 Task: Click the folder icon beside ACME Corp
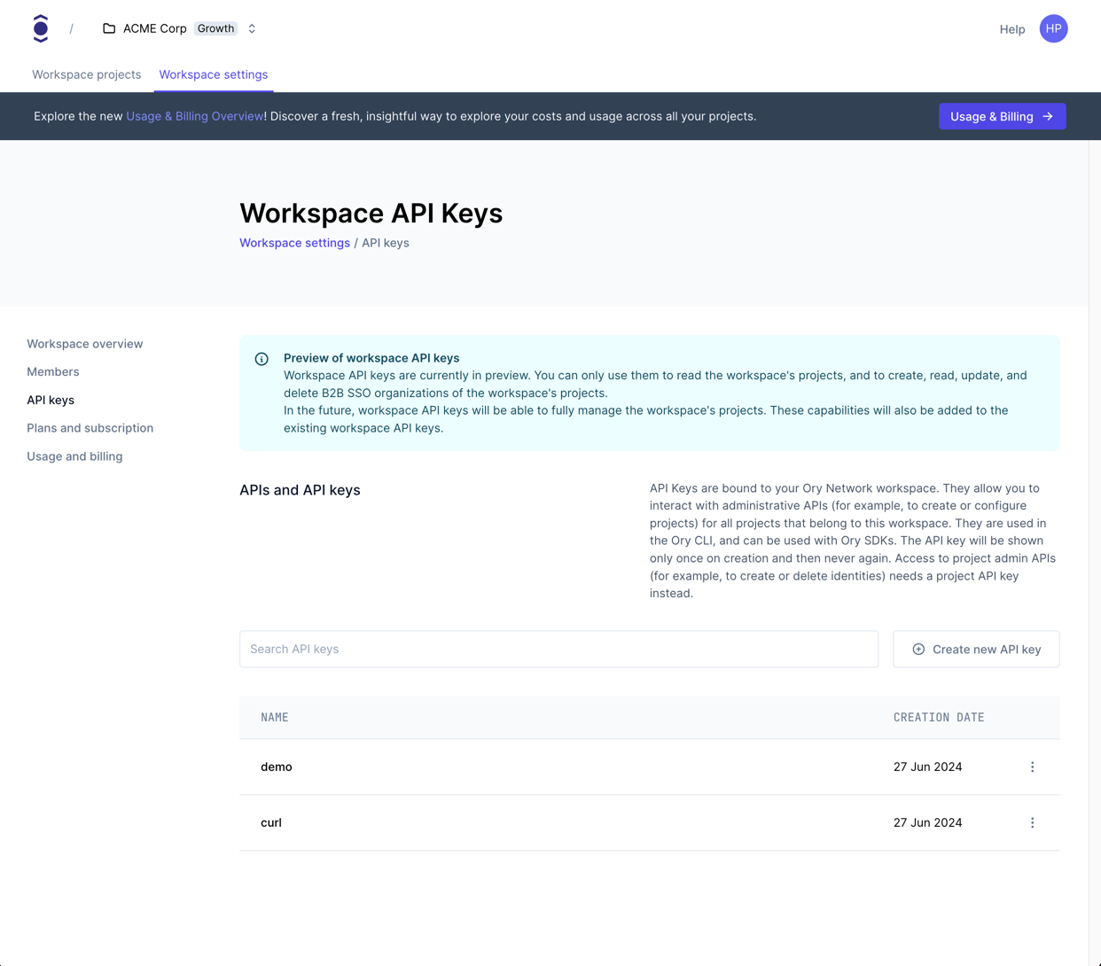coord(109,28)
